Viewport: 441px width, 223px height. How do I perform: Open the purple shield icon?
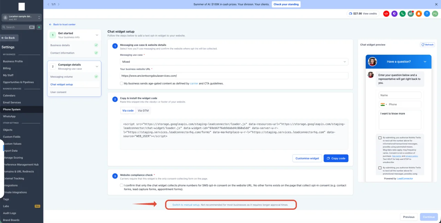click(x=394, y=14)
